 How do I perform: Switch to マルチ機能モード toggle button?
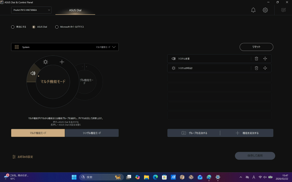click(38, 133)
